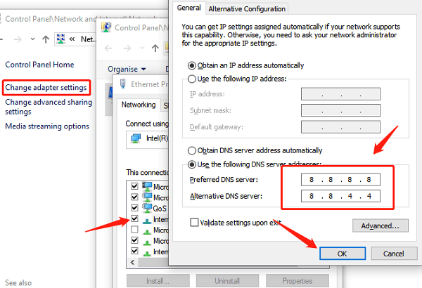This screenshot has width=422, height=288.
Task: Click the back arrow in Network Connections window
Action: point(110,47)
